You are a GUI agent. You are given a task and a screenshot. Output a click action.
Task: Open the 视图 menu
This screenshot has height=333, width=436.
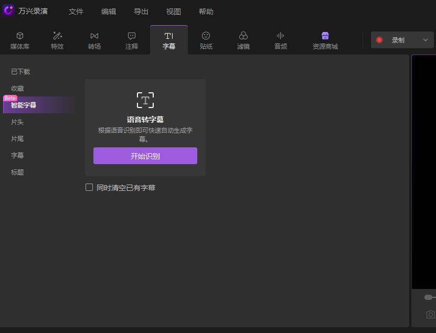(x=174, y=12)
